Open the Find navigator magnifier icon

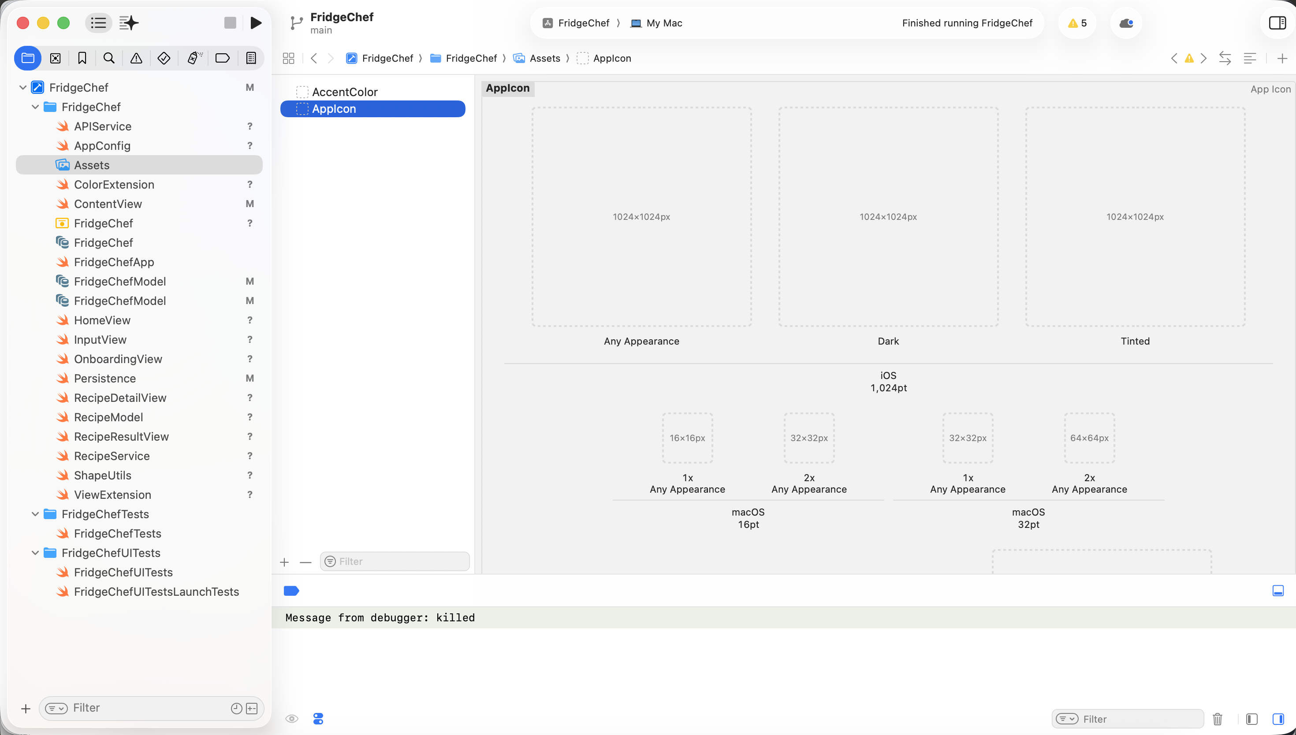pyautogui.click(x=108, y=58)
